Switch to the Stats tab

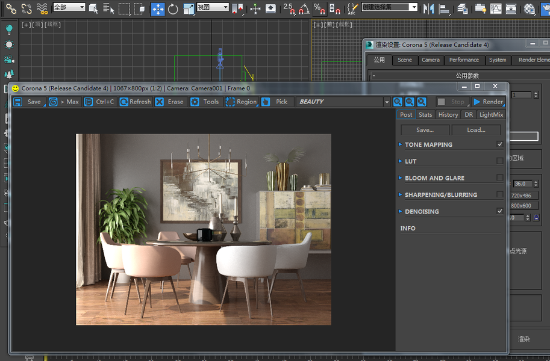coord(425,114)
